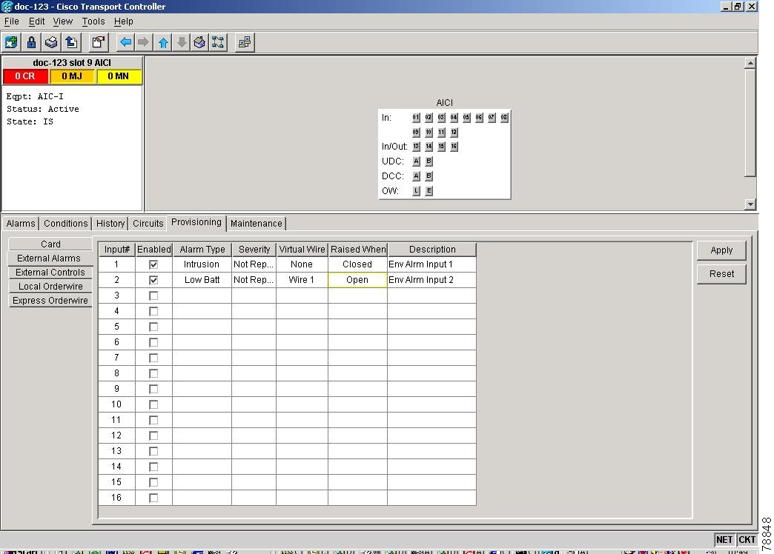Open Alarm Type cell showing Low Batt
The image size is (774, 554).
tap(202, 280)
